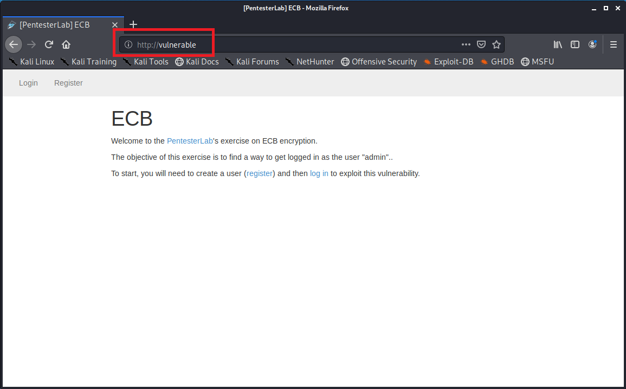This screenshot has height=389, width=626.
Task: Open Exploit-DB bookmark
Action: coord(448,62)
